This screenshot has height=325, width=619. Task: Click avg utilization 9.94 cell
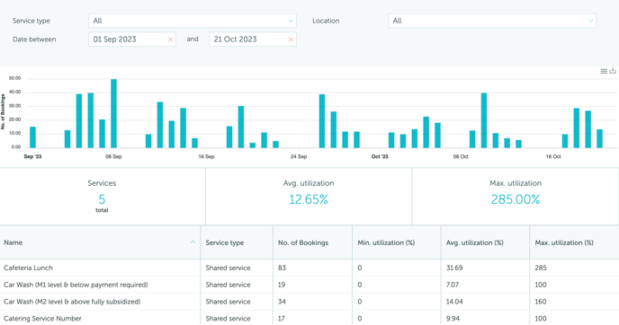(453, 319)
